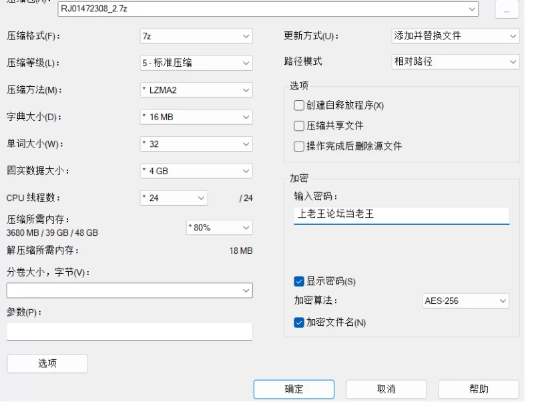Open the memory usage 80% dropdown

pos(219,227)
